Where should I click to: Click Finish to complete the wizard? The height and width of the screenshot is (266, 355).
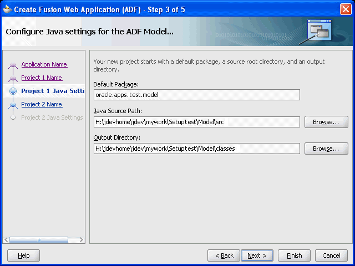click(294, 255)
